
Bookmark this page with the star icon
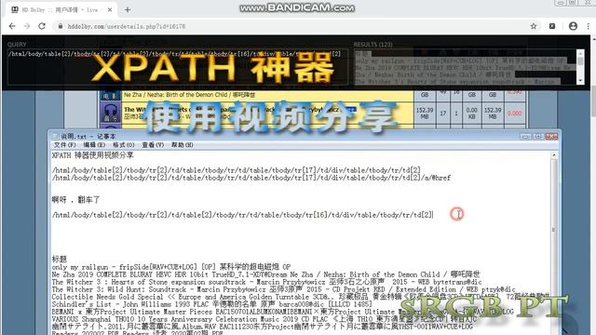[x=534, y=26]
